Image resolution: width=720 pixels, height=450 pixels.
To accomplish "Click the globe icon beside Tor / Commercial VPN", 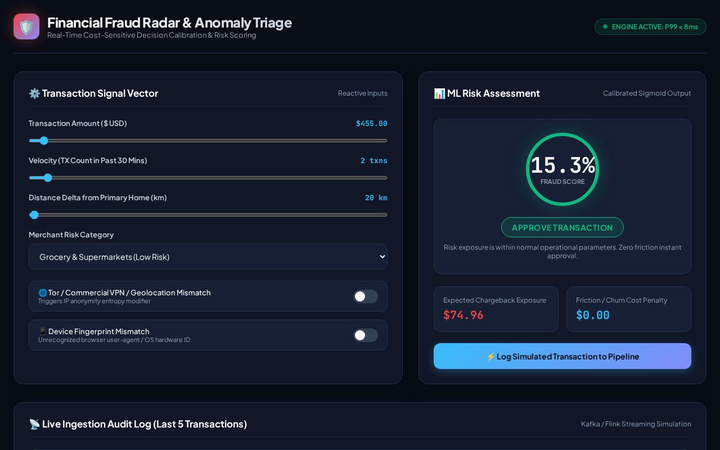I will (43, 292).
